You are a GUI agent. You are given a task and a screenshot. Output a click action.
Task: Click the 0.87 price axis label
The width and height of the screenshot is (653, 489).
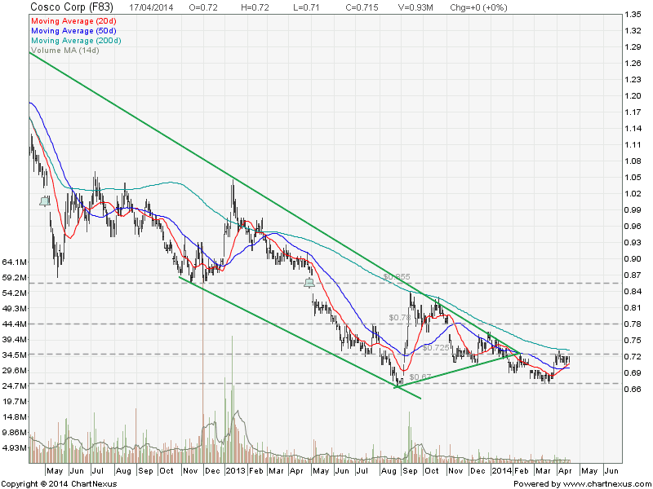coord(633,275)
